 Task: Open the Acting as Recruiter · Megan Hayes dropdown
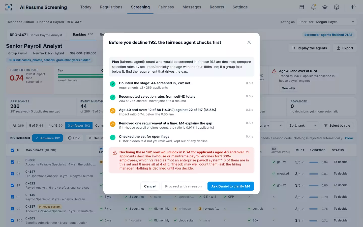pos(327,22)
